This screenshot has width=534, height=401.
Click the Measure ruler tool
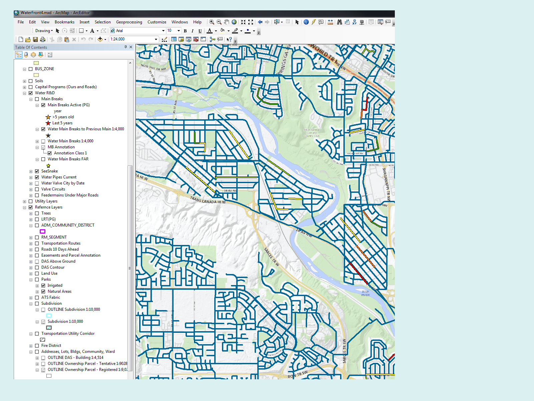coord(330,22)
